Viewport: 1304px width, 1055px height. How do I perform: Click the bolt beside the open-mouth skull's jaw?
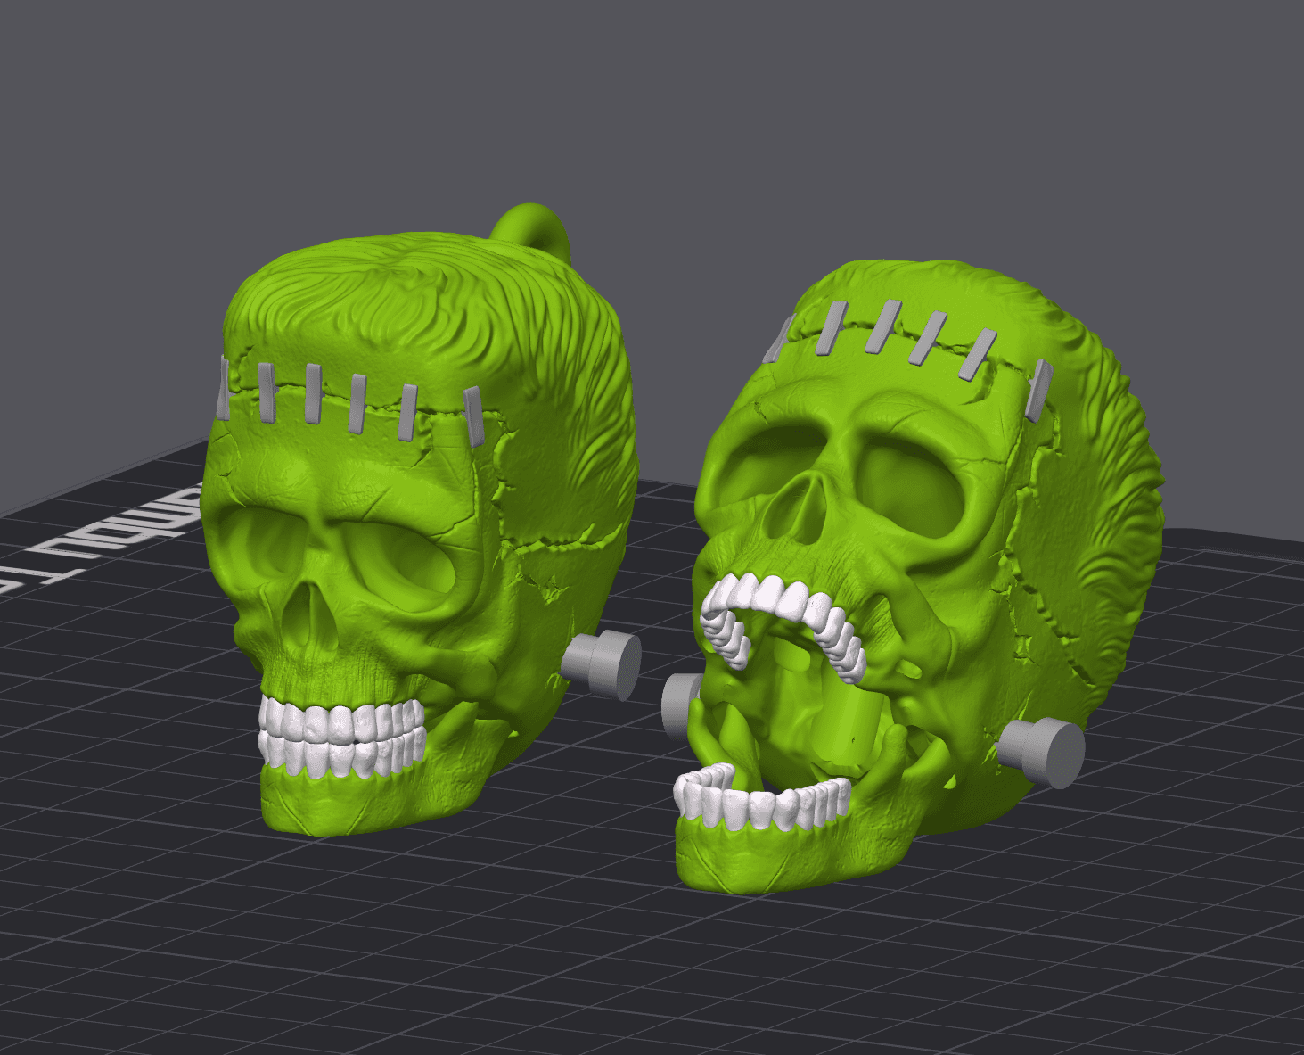point(681,705)
